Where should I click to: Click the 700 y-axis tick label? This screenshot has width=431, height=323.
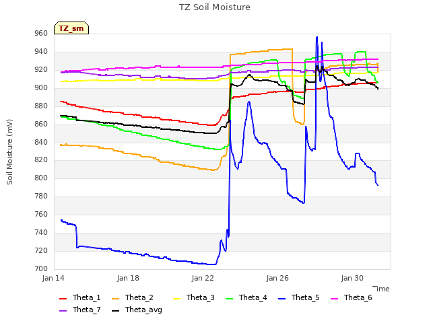(x=41, y=268)
